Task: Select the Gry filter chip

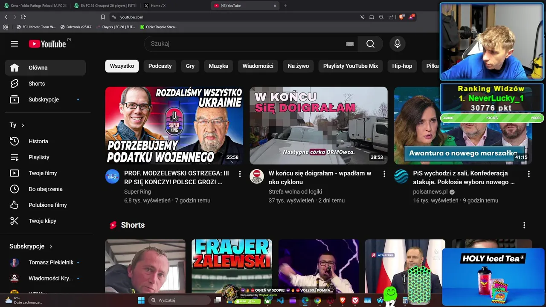Action: (190, 66)
